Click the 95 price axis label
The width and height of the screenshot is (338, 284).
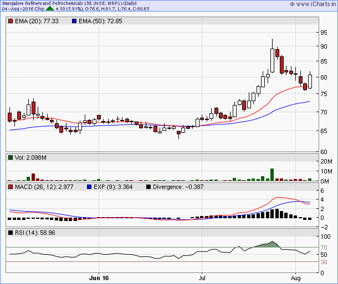click(x=324, y=33)
